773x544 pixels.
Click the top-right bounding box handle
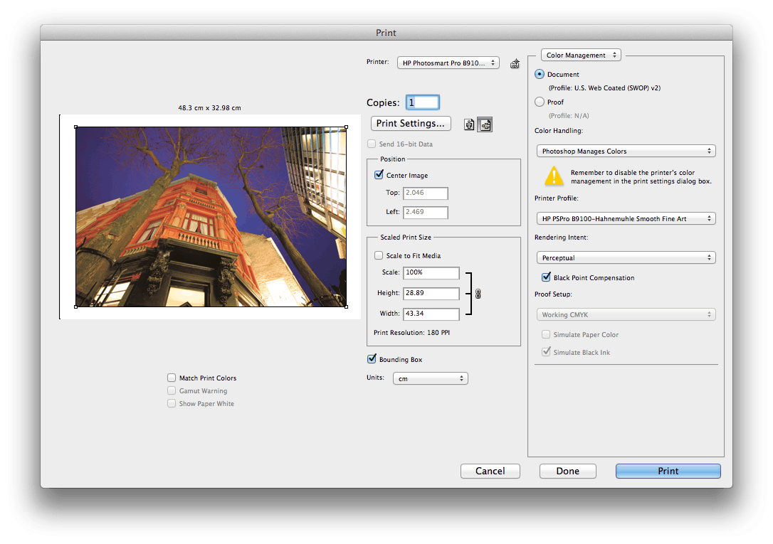pos(347,127)
